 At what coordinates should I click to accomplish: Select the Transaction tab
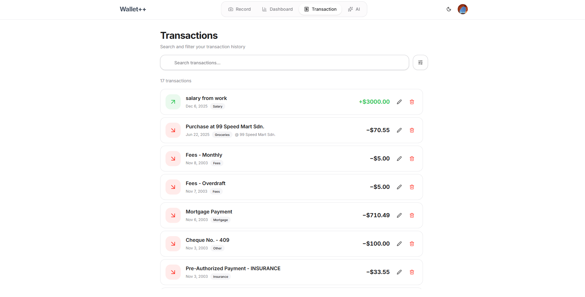320,9
